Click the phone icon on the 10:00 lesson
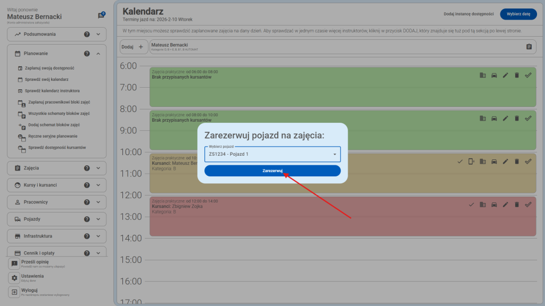This screenshot has width=545, height=306. tap(471, 161)
